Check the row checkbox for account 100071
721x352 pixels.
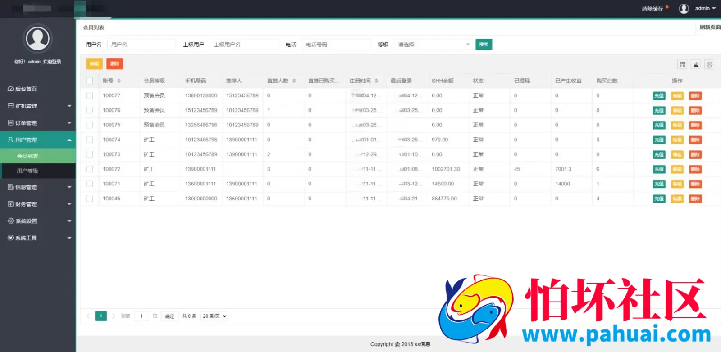tap(90, 184)
